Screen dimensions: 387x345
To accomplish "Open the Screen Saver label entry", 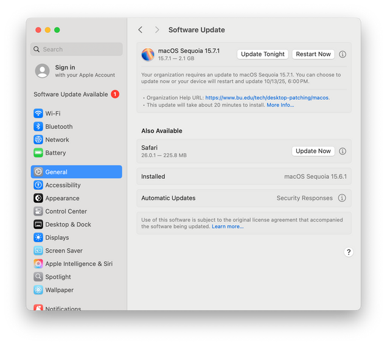I will click(x=64, y=251).
